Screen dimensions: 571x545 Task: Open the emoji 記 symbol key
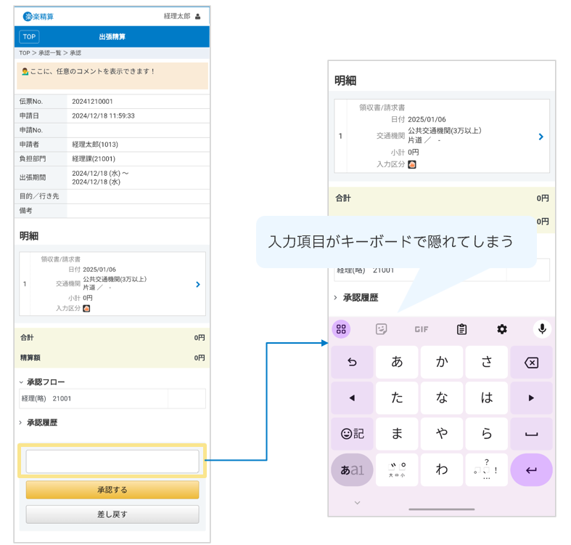coord(352,434)
